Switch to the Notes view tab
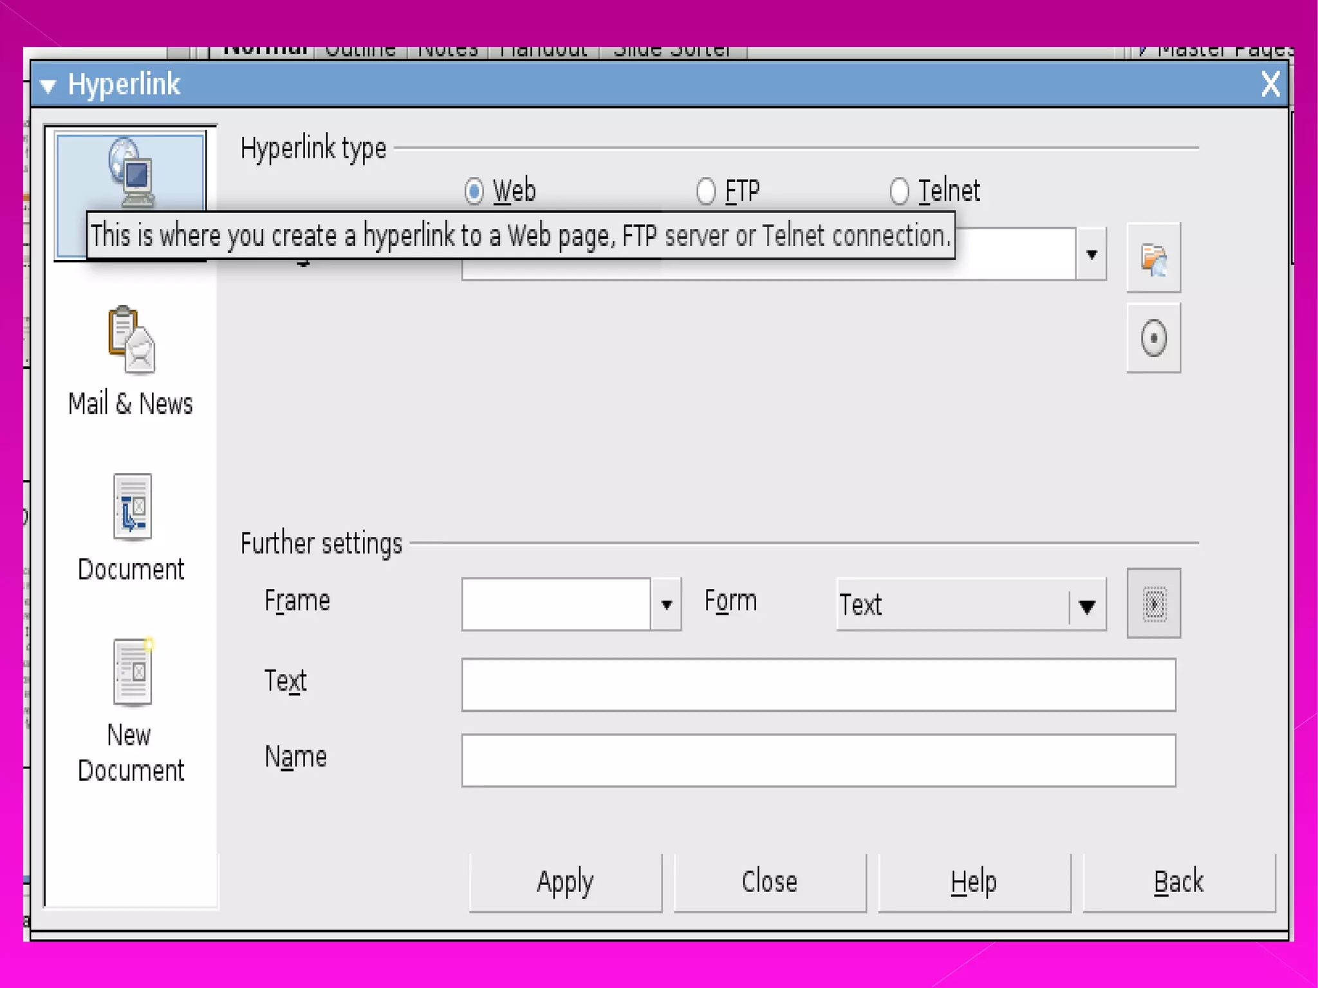Image resolution: width=1318 pixels, height=988 pixels. [448, 51]
